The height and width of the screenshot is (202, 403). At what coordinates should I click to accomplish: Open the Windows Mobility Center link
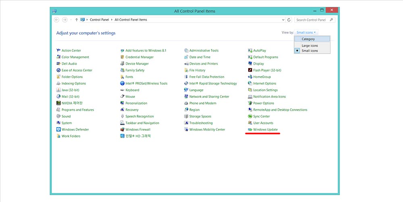(x=207, y=129)
